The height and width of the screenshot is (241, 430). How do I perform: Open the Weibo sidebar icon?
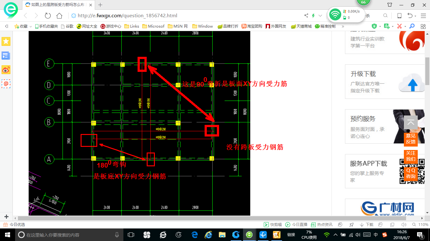pyautogui.click(x=6, y=70)
